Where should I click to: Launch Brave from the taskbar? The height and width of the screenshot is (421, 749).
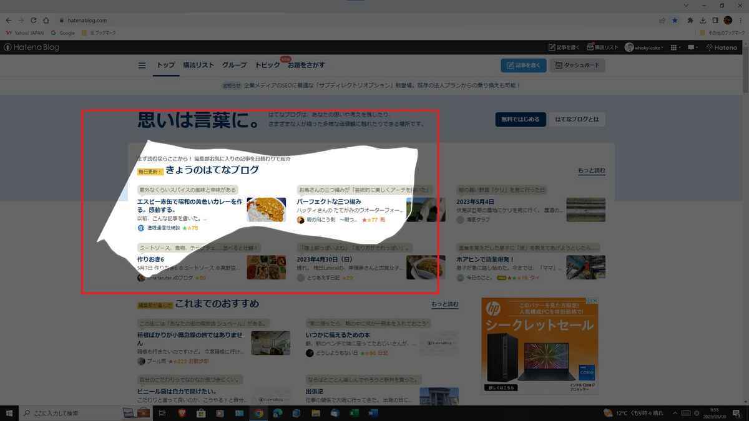point(181,413)
